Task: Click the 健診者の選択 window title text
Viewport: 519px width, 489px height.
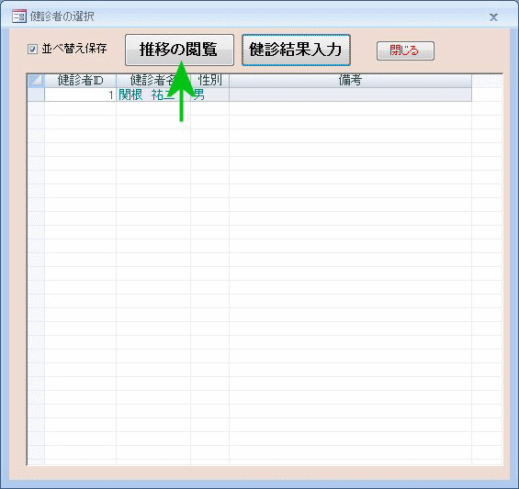Action: point(62,17)
